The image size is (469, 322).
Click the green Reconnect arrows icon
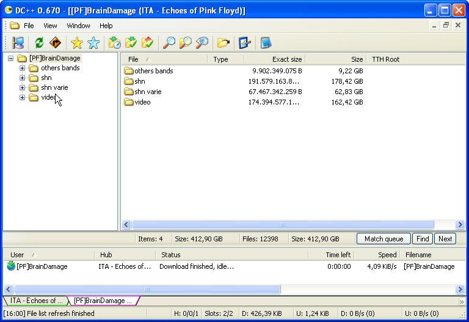[39, 43]
